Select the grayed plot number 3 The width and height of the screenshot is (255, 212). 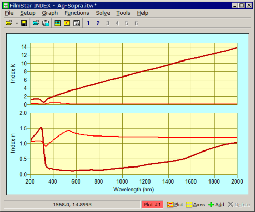(x=108, y=23)
